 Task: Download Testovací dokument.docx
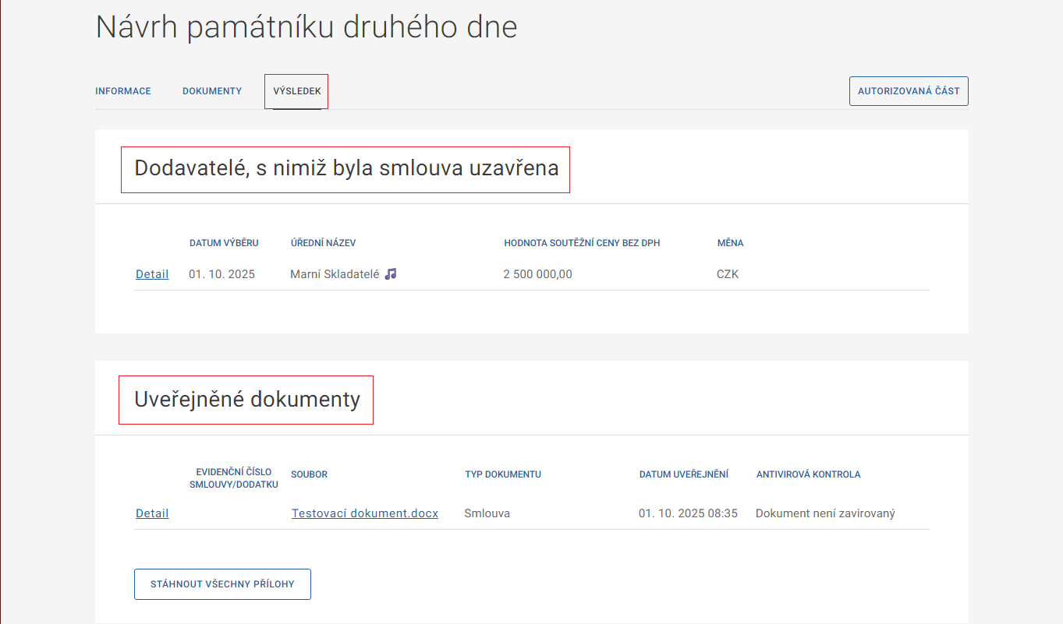tap(364, 513)
